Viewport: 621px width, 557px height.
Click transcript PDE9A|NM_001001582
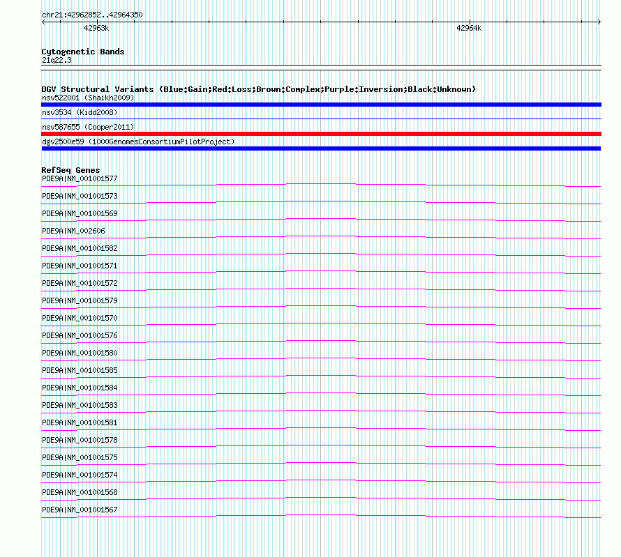coord(80,248)
